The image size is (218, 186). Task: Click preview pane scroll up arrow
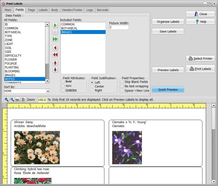coord(214,105)
